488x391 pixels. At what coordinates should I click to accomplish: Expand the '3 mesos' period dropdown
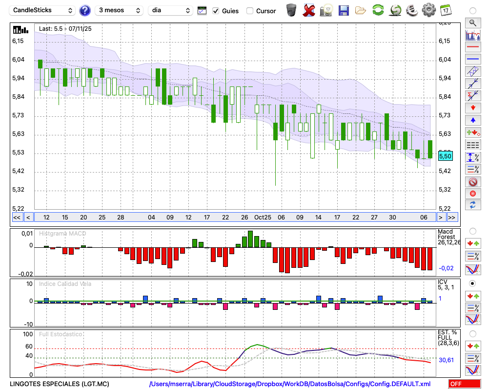pos(119,10)
